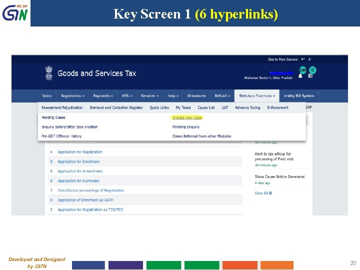Click the GSTN logo on slide

[15, 13]
